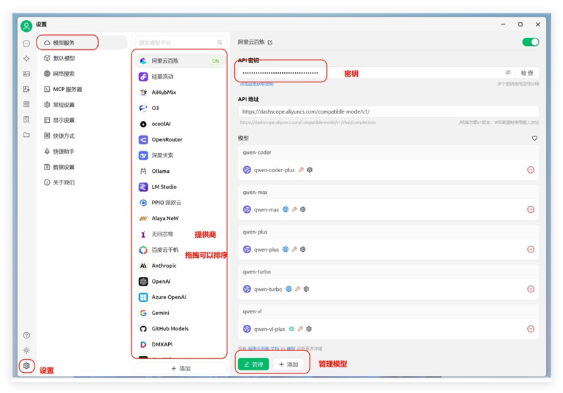This screenshot has height=393, width=563.
Task: Click 添加 button below the provider list
Action: (x=180, y=369)
